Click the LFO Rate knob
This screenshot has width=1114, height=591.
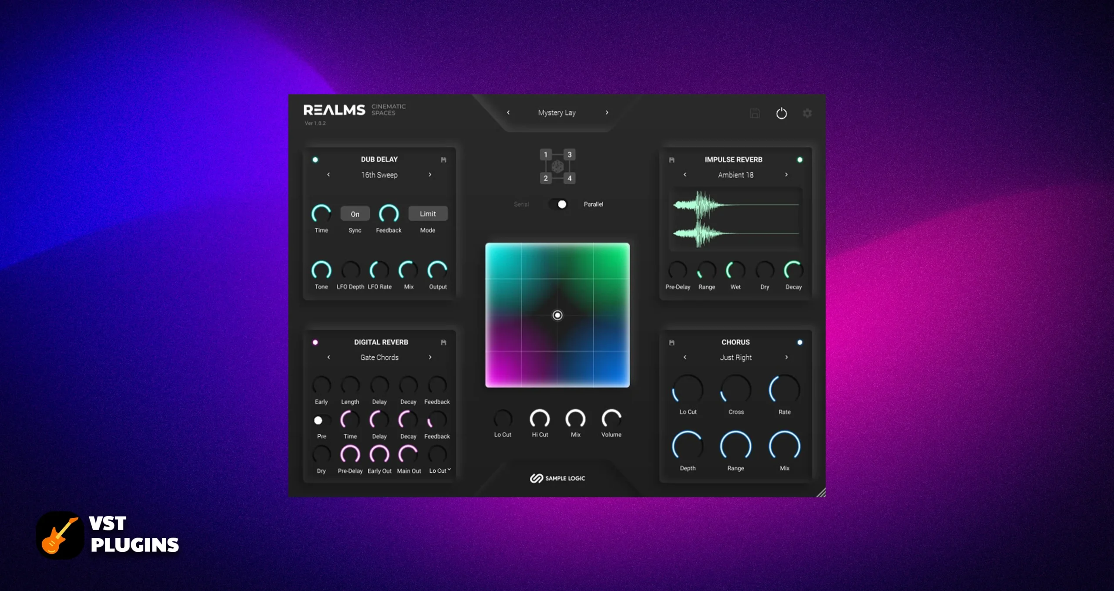pos(379,271)
